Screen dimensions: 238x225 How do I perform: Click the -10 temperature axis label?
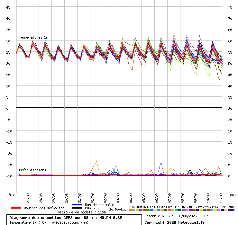[9, 131]
